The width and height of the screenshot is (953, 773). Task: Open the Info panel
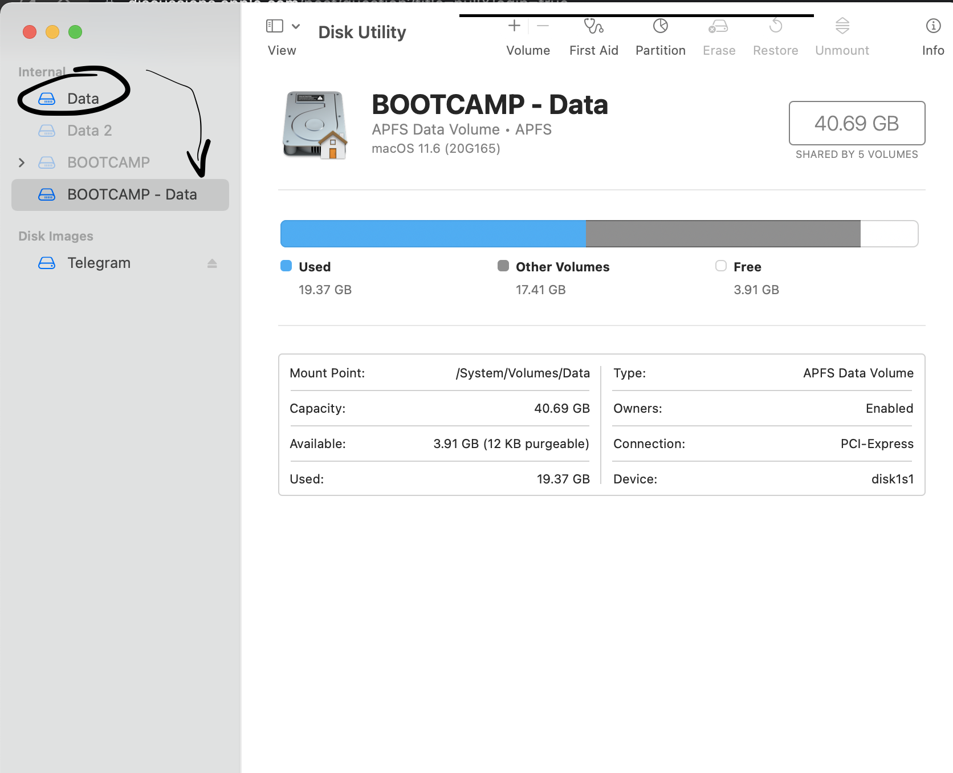point(933,34)
